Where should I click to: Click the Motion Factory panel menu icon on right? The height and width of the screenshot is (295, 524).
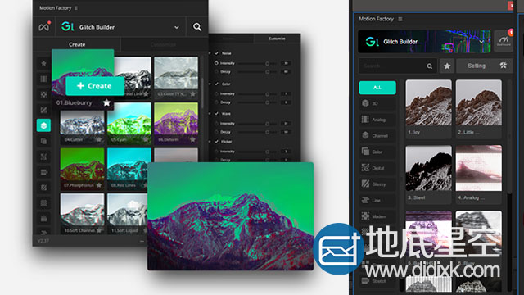pyautogui.click(x=400, y=19)
